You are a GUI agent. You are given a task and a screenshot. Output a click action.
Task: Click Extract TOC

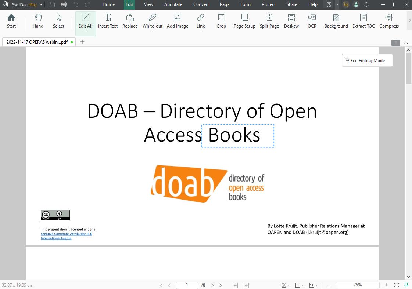pos(363,21)
